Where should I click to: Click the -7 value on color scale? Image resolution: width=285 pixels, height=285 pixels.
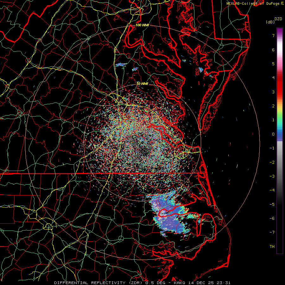272,232
